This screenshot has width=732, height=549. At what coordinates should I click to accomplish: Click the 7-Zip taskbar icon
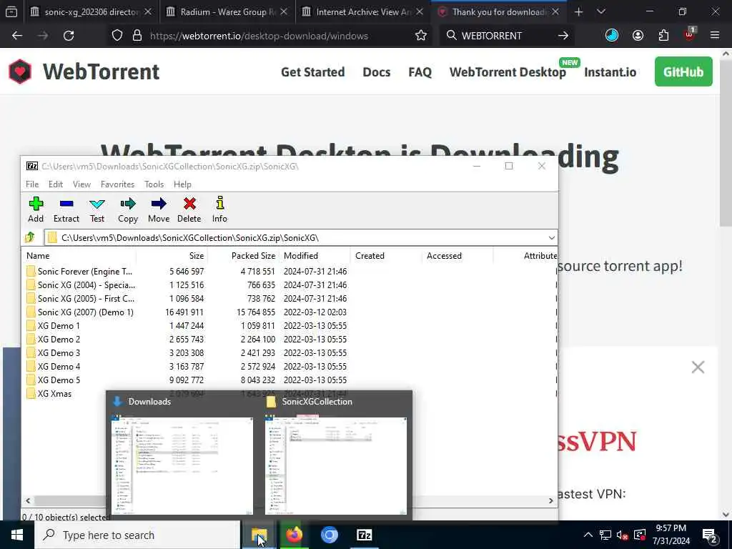[364, 535]
